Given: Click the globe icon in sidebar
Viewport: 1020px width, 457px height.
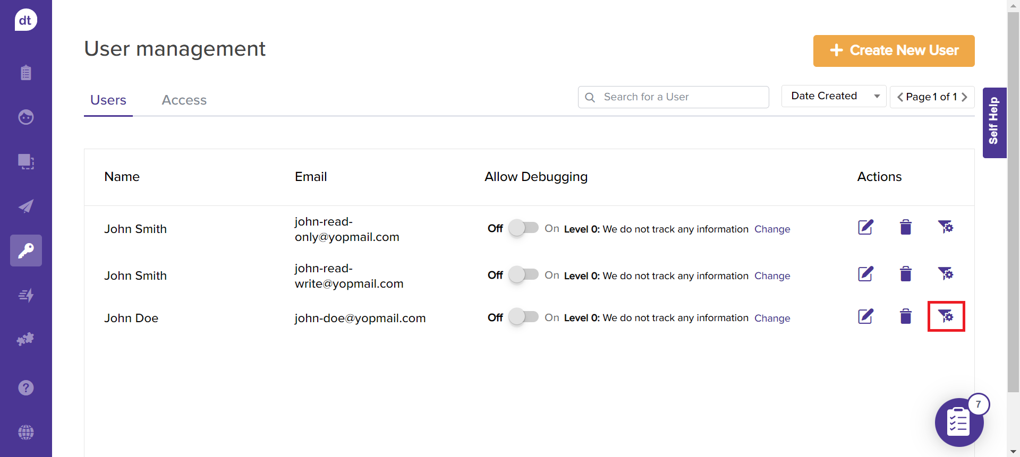Looking at the screenshot, I should point(25,433).
